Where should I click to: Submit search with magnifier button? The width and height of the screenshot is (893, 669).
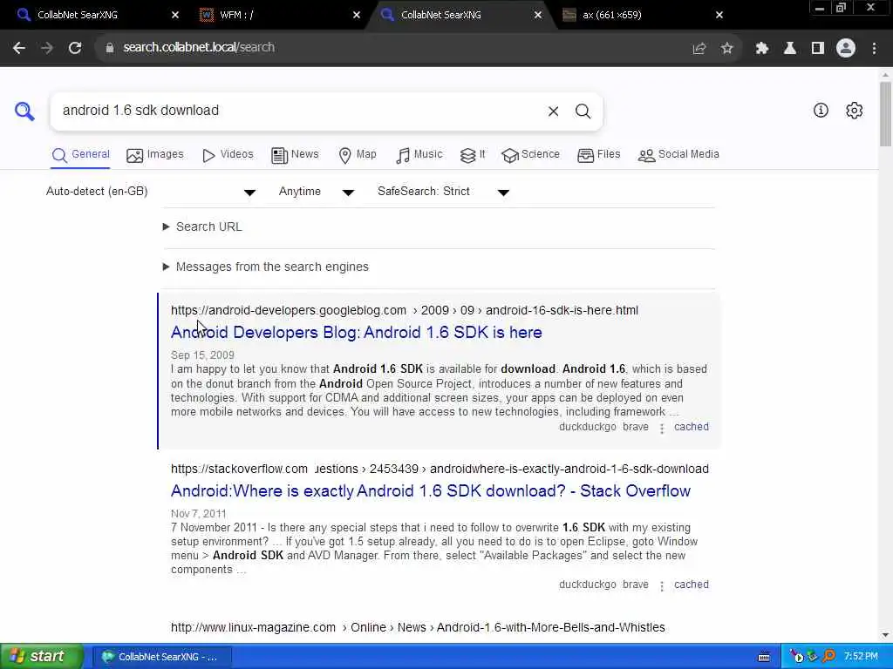pos(583,111)
